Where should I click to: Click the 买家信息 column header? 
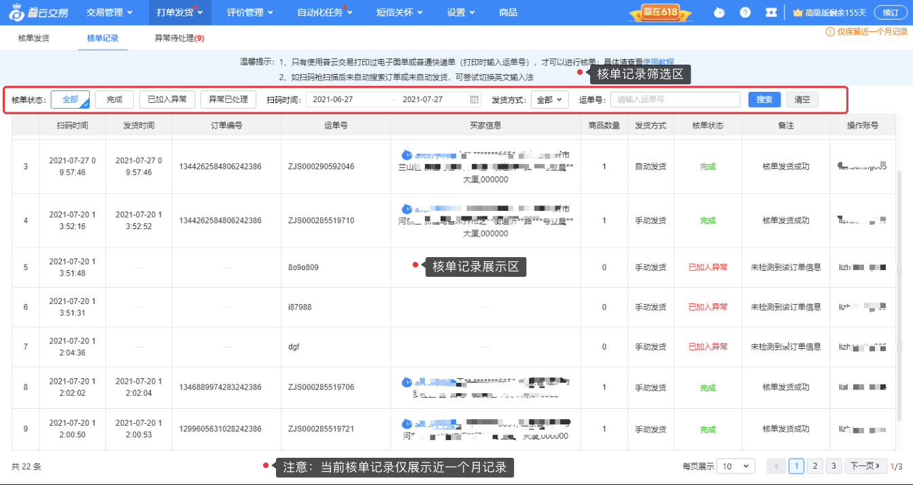click(x=485, y=125)
